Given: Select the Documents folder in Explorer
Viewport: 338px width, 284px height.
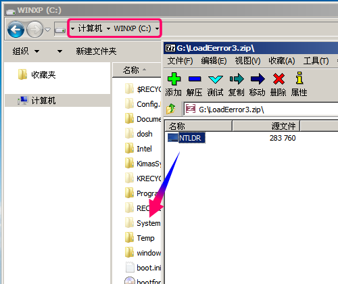Looking at the screenshot, I should (143, 119).
